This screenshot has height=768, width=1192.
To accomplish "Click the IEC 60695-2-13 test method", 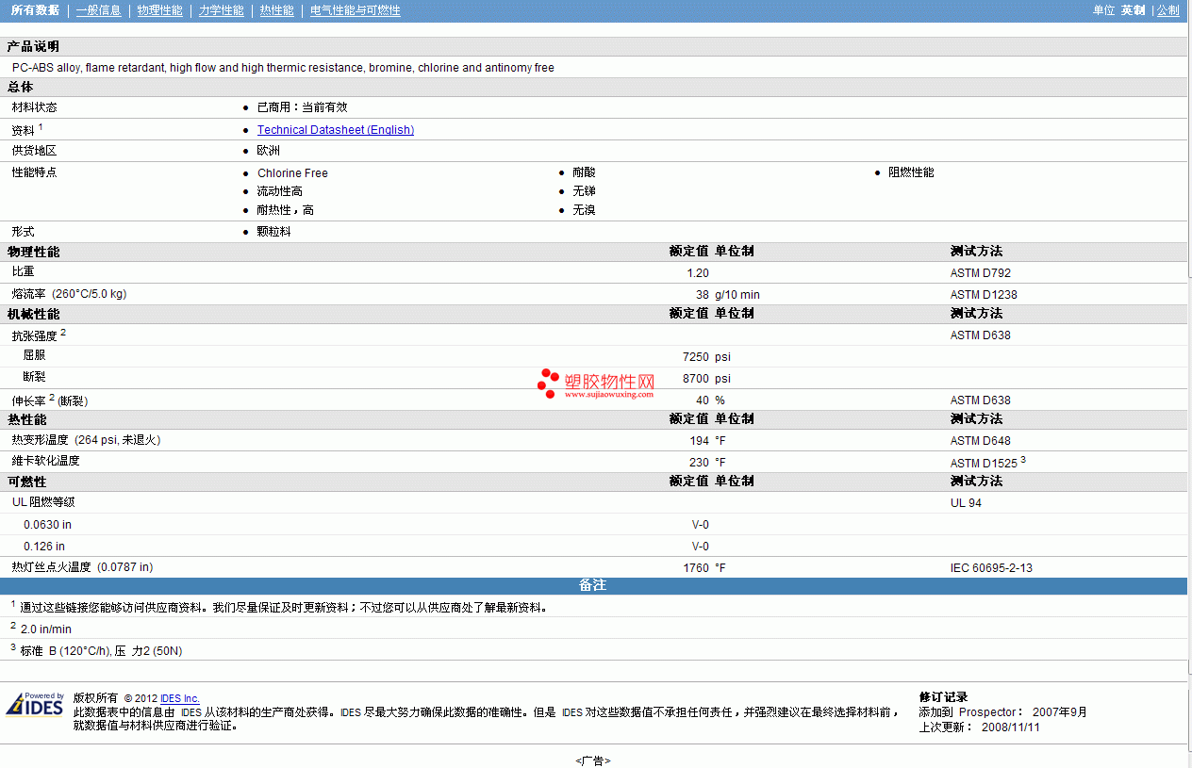I will point(991,568).
